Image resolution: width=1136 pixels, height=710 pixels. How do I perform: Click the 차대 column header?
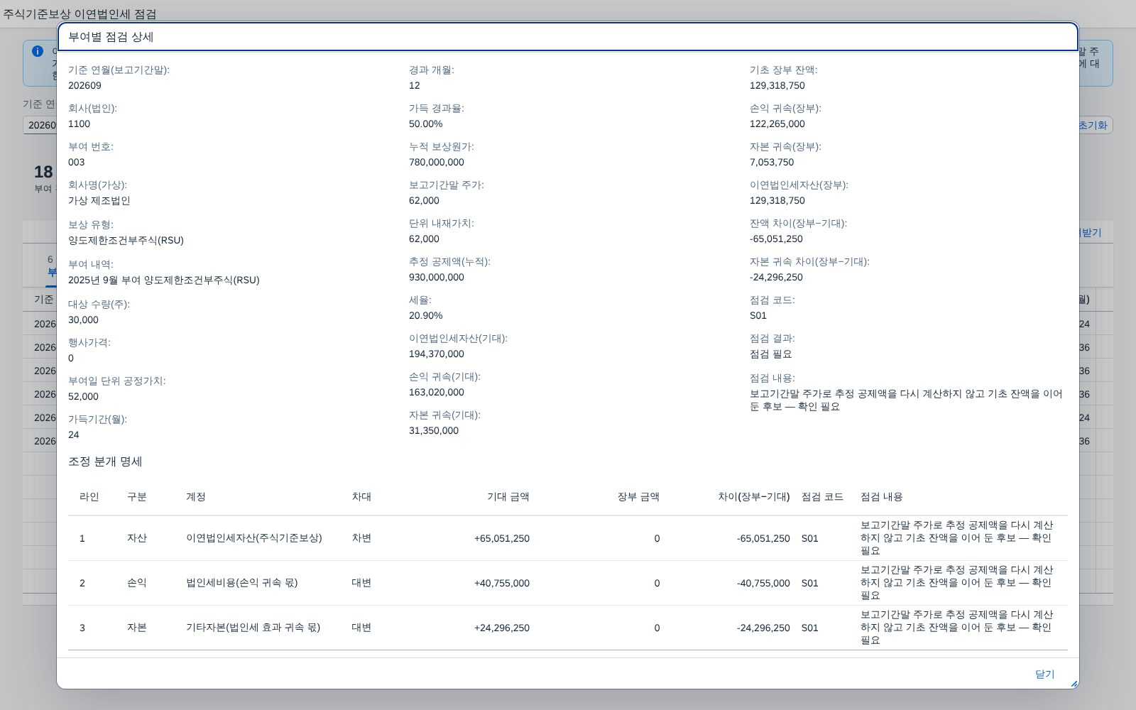pyautogui.click(x=361, y=497)
